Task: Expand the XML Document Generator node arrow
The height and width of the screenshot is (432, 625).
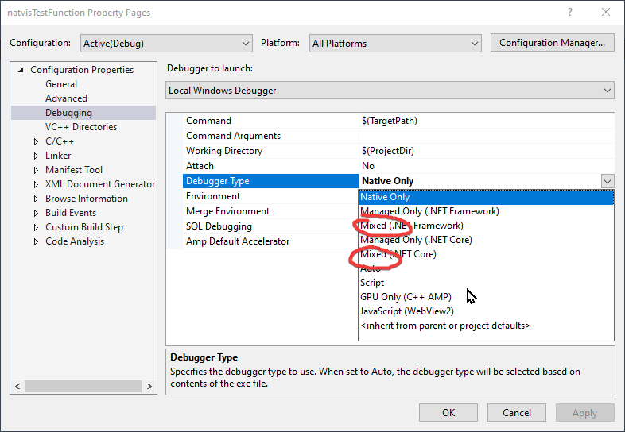Action: coord(36,185)
